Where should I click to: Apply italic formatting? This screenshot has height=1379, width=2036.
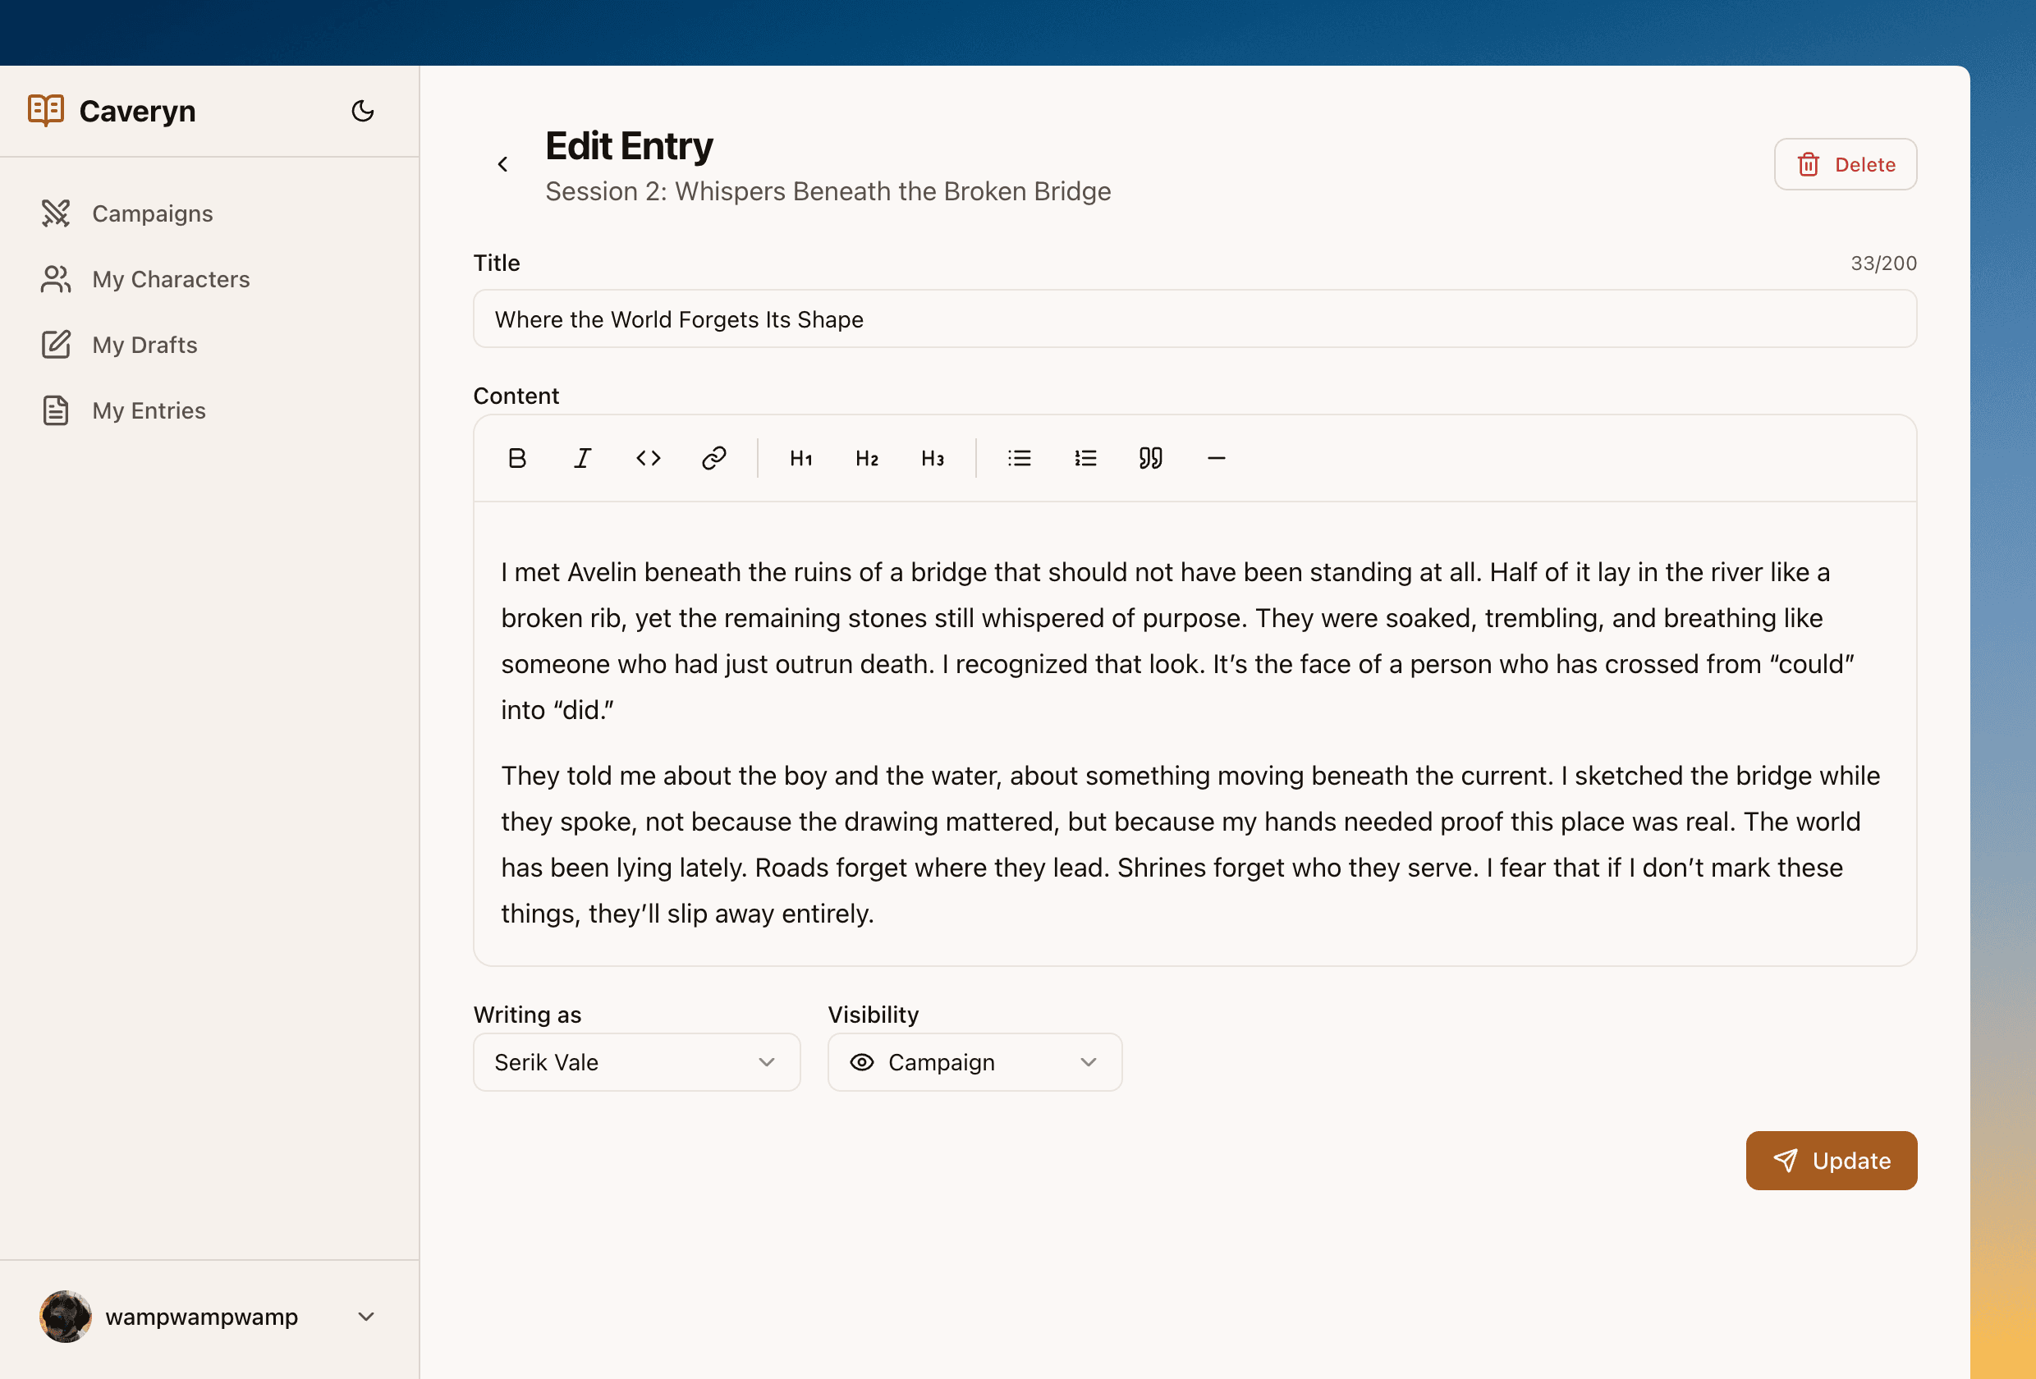click(583, 457)
